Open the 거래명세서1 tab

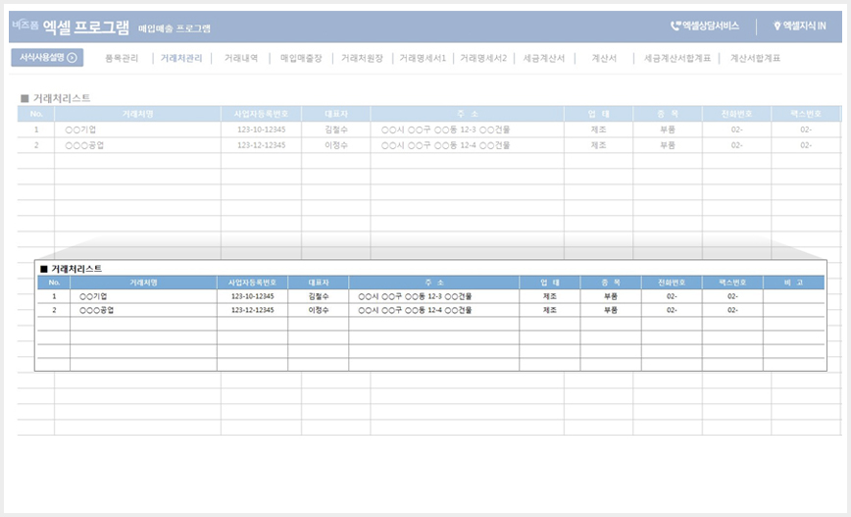(x=423, y=58)
